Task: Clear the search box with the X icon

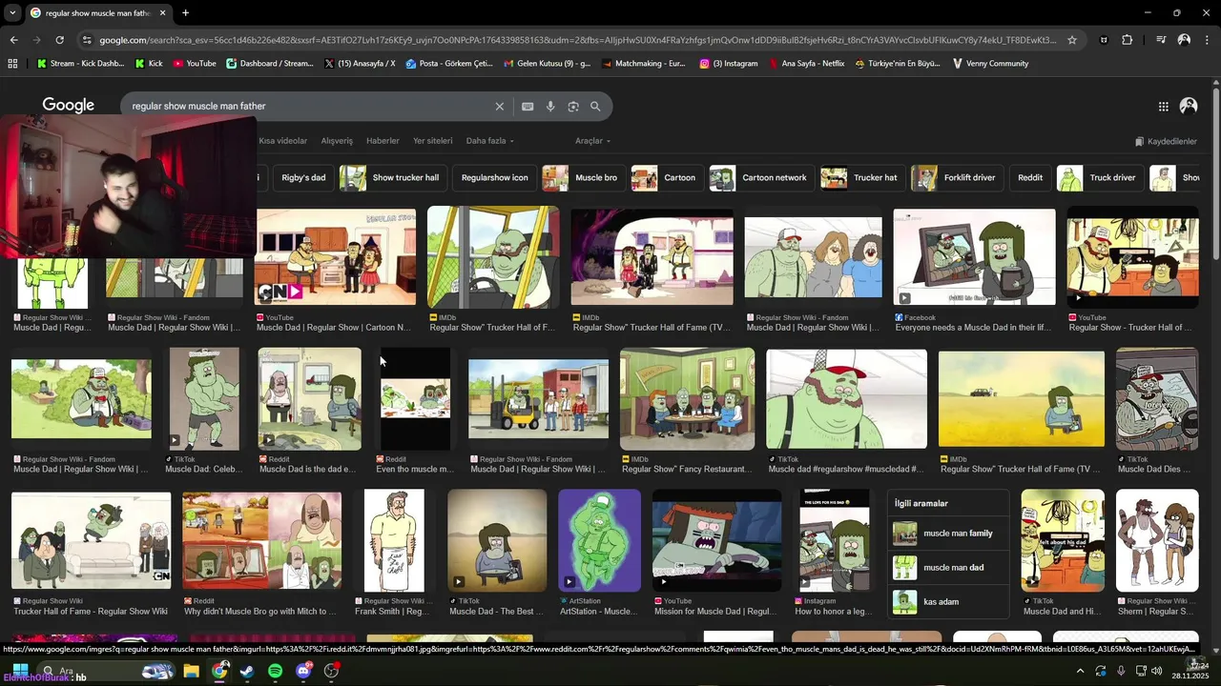Action: [499, 107]
